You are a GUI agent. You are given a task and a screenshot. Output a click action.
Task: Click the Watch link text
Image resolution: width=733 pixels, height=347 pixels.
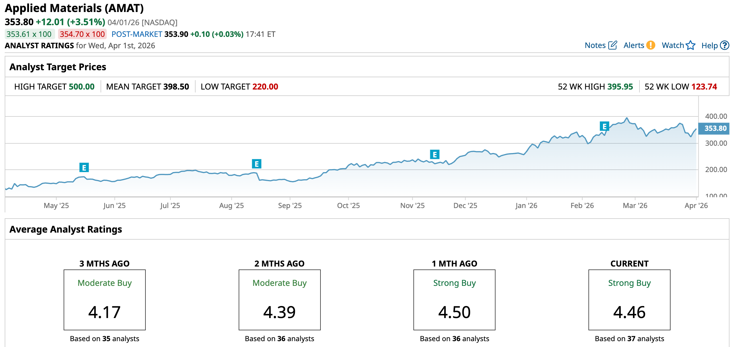673,45
